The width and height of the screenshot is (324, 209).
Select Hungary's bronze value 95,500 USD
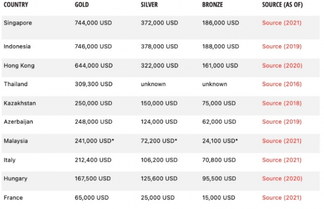(x=219, y=179)
